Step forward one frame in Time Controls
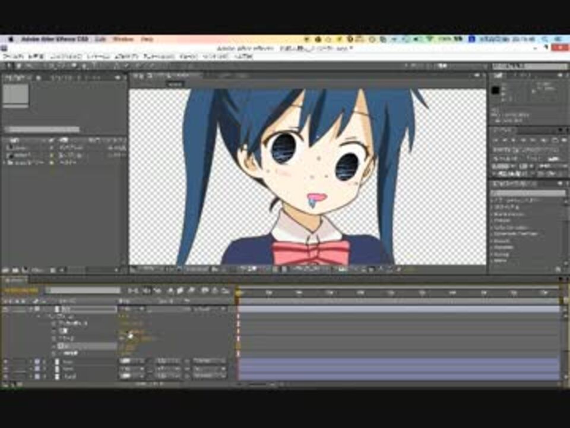This screenshot has width=570, height=428. click(524, 140)
